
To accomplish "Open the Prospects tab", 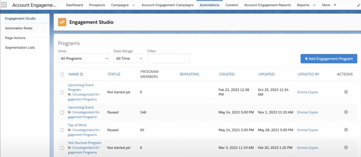I will tap(97, 5).
